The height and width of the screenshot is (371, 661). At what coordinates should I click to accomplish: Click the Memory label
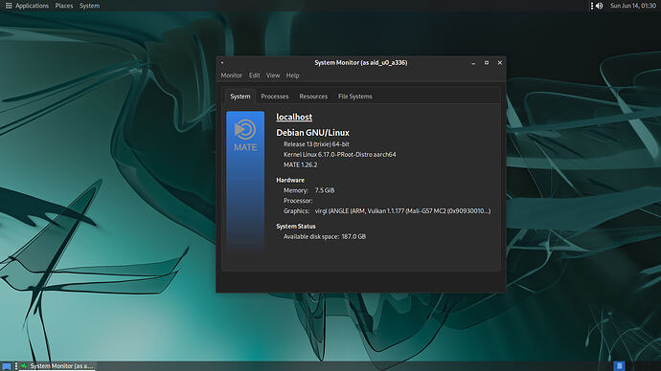point(295,190)
